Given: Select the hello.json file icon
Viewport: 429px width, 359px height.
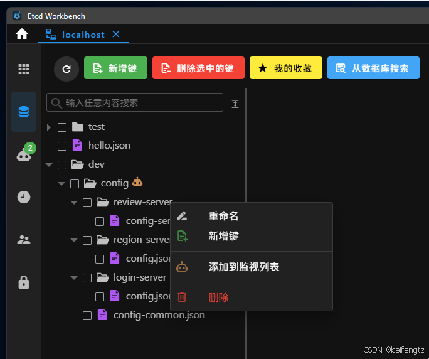Looking at the screenshot, I should 77,145.
